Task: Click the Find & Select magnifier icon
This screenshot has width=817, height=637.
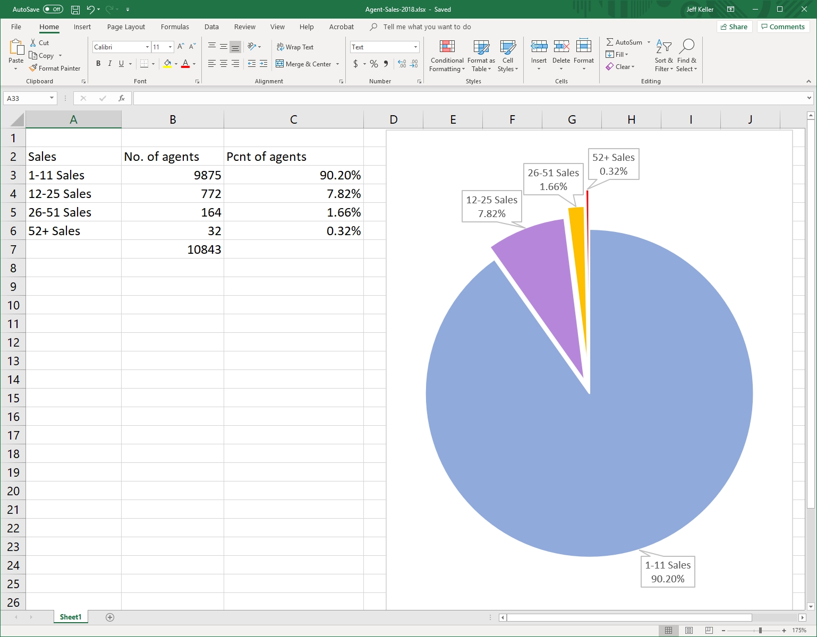Action: click(x=686, y=47)
